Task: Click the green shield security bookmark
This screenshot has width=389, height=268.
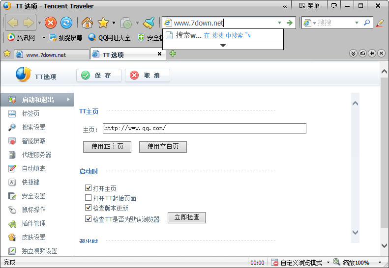Action: click(141, 38)
